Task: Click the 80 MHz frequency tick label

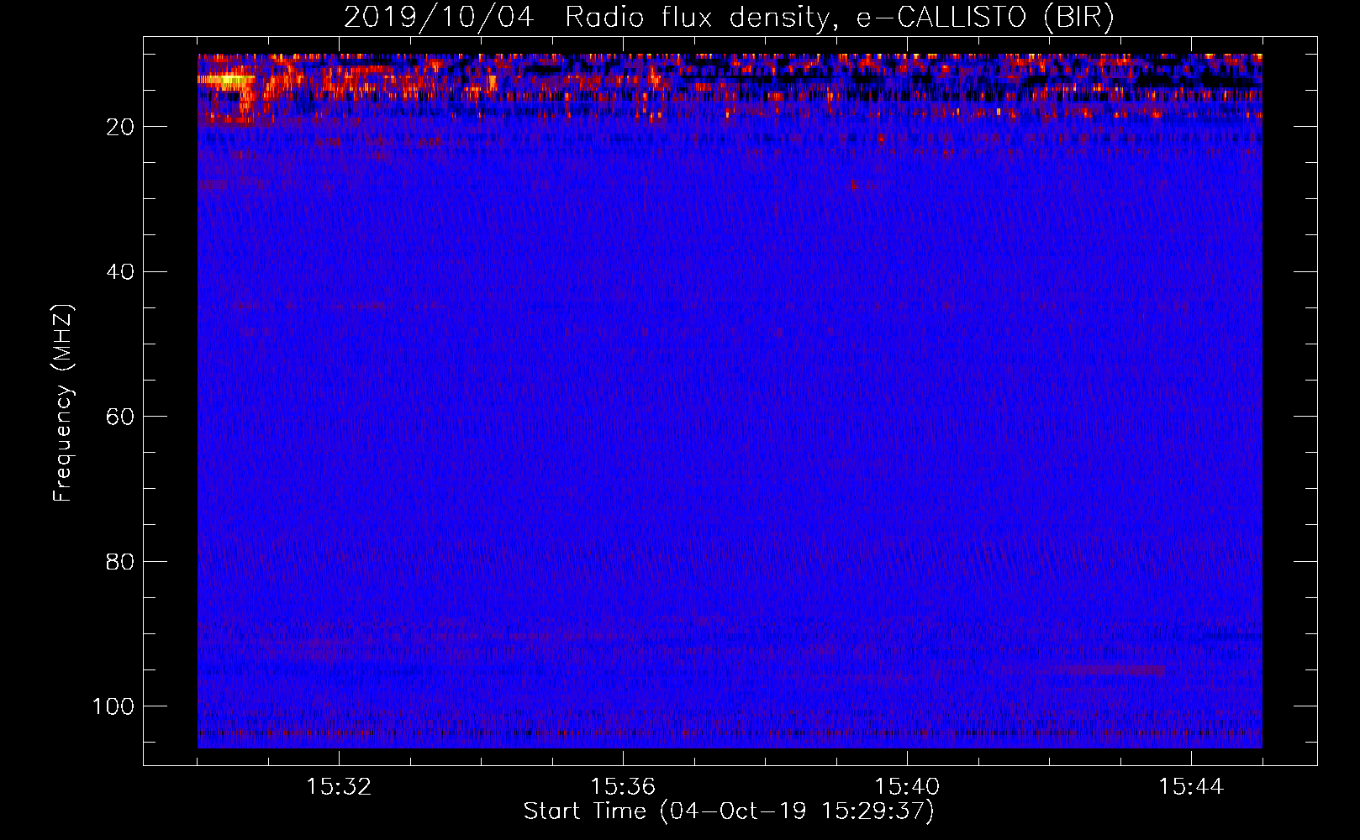Action: tap(120, 561)
